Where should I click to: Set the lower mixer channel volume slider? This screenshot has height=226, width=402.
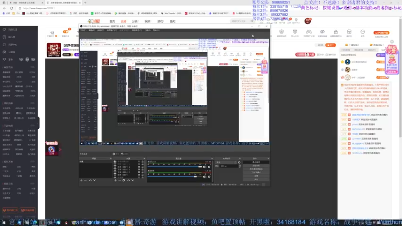click(174, 177)
